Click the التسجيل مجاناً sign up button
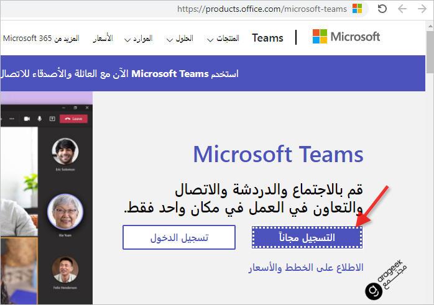 click(x=307, y=237)
